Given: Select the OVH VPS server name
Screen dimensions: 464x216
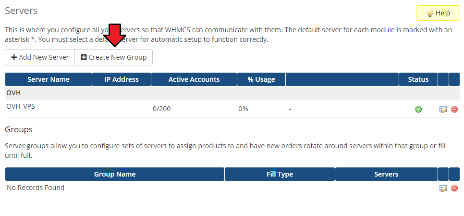Looking at the screenshot, I should [21, 107].
